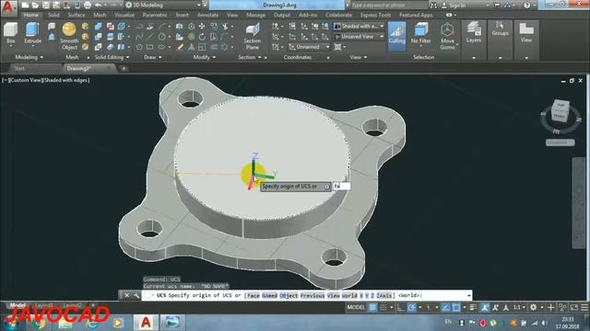590x331 pixels.
Task: Click the Sign In button
Action: tap(454, 6)
